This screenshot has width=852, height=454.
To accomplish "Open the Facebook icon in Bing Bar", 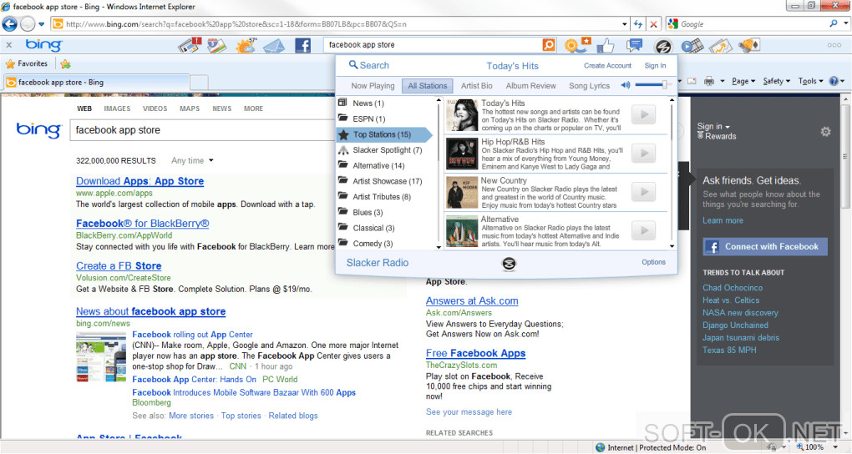I will [x=302, y=45].
